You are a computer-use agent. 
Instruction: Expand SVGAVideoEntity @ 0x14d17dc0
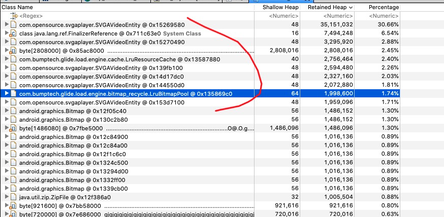click(x=7, y=77)
